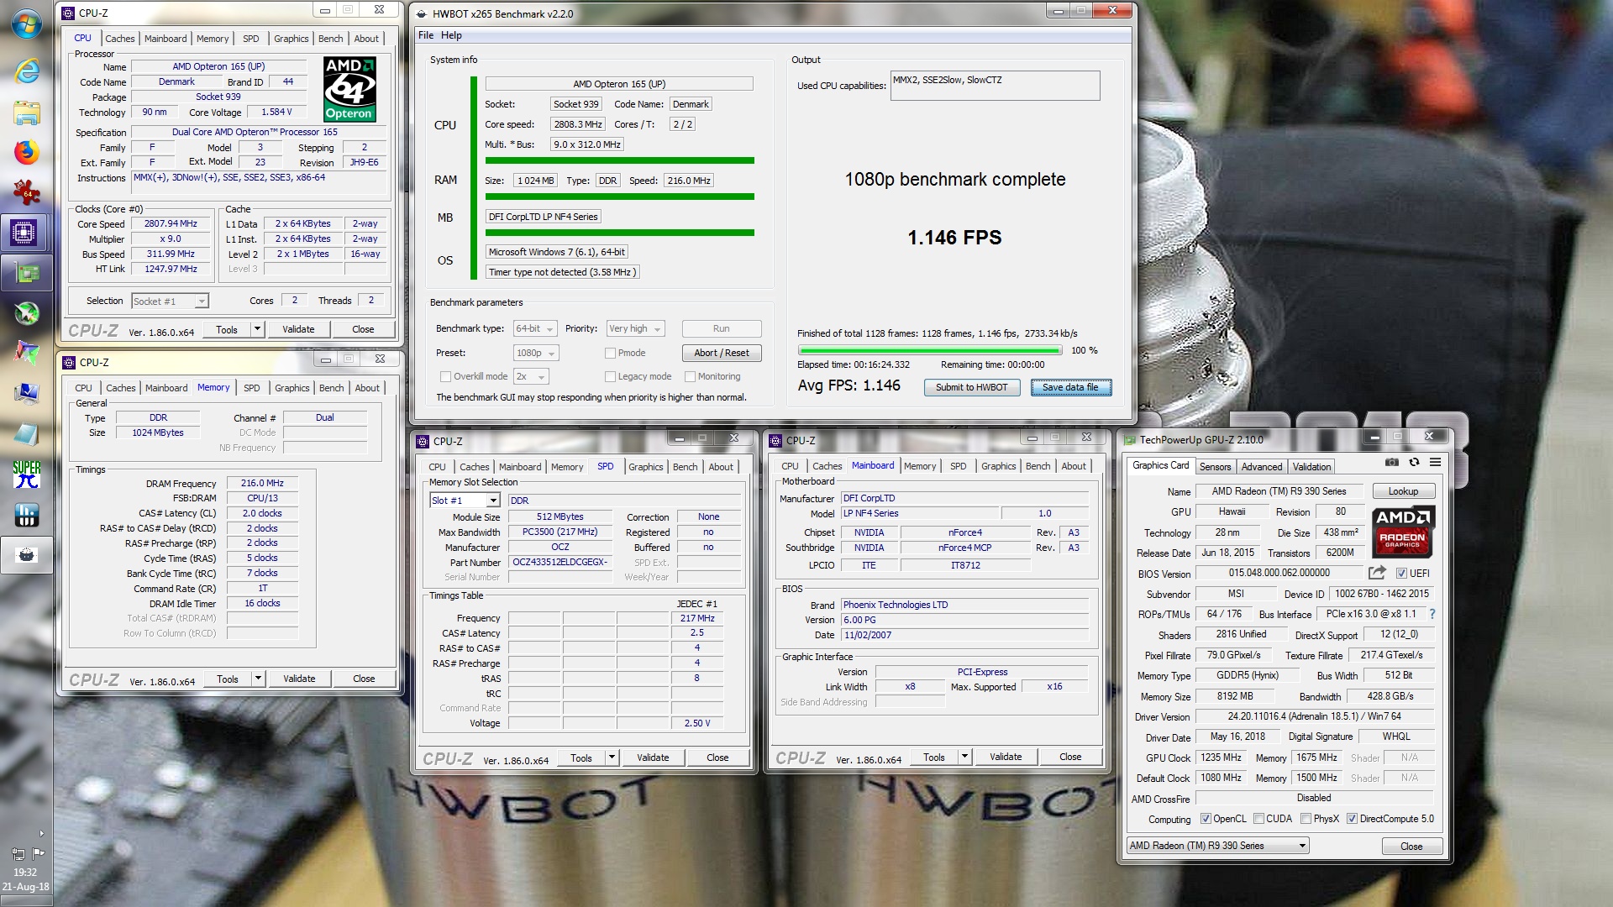Image resolution: width=1613 pixels, height=907 pixels.
Task: Click the BIOS export share icon in GPU-Z
Action: tap(1377, 573)
